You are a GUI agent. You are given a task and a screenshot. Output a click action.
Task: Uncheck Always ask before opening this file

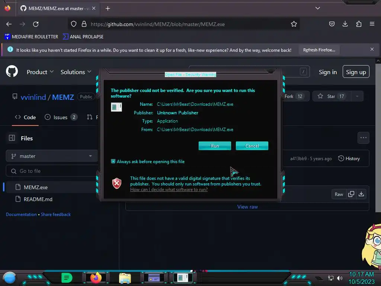(113, 161)
